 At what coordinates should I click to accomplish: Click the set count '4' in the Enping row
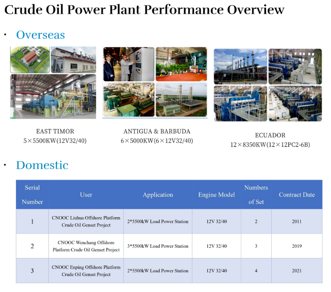256,271
